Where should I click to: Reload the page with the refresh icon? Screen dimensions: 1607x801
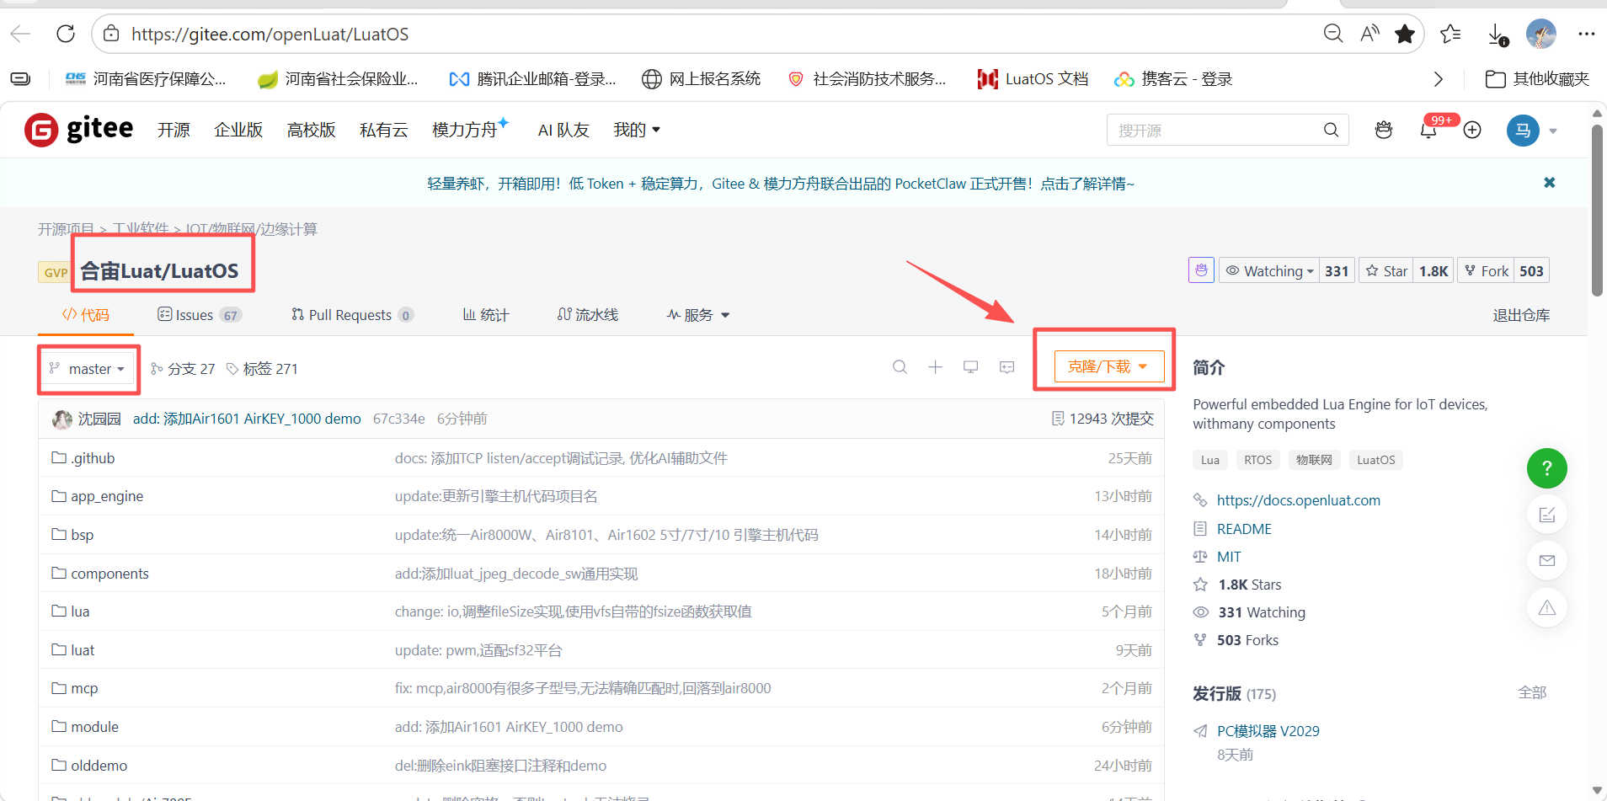(66, 34)
